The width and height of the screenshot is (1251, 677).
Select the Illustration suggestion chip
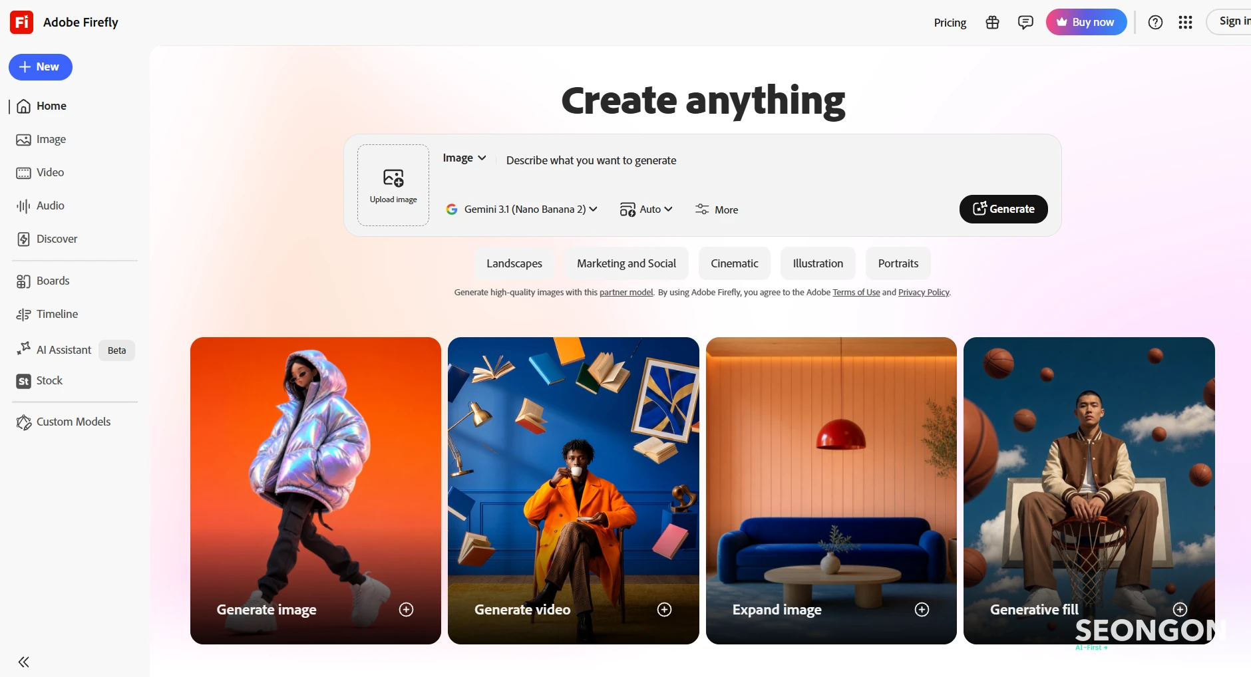[x=818, y=263]
